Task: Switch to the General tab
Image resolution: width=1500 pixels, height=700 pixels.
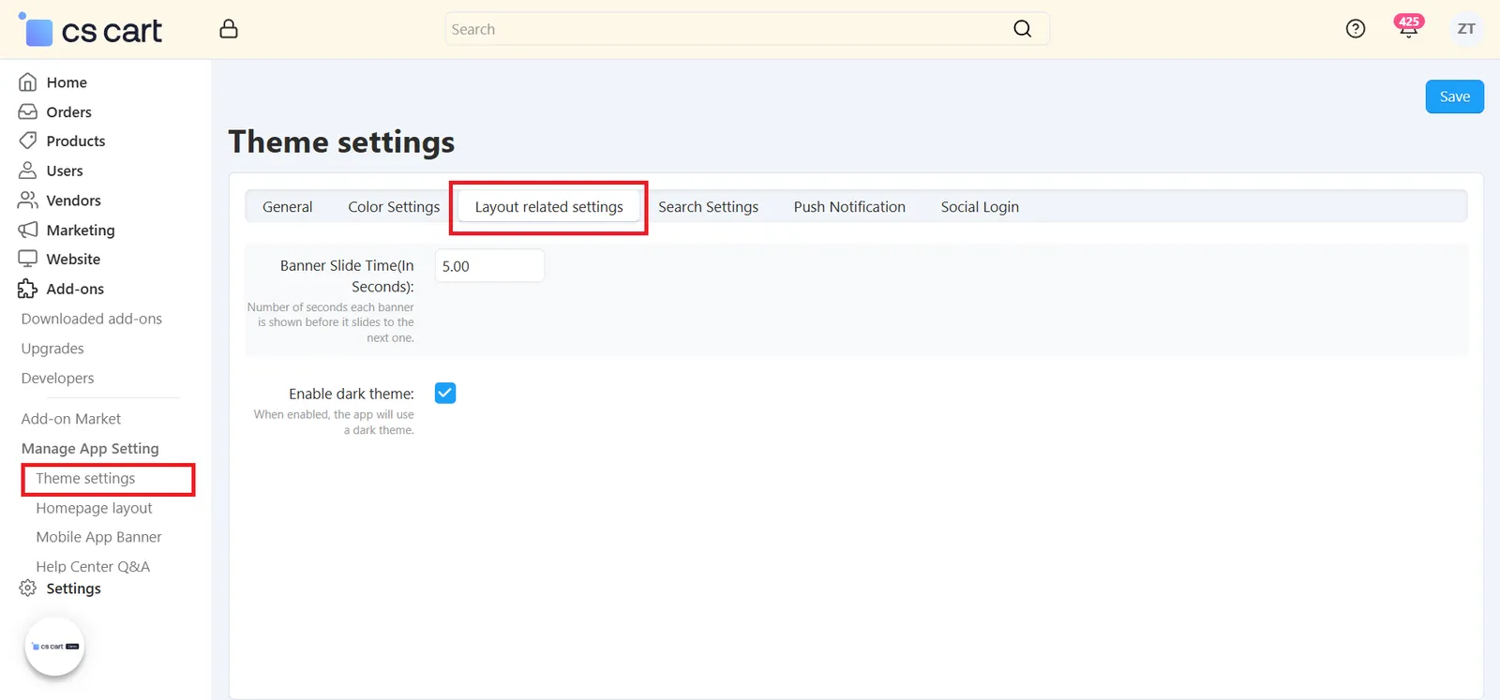Action: point(288,207)
